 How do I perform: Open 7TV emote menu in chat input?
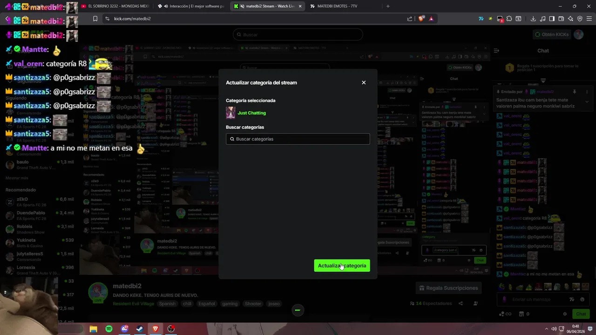tap(572, 299)
